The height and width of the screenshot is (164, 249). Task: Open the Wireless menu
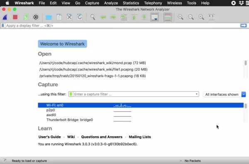tap(174, 3)
